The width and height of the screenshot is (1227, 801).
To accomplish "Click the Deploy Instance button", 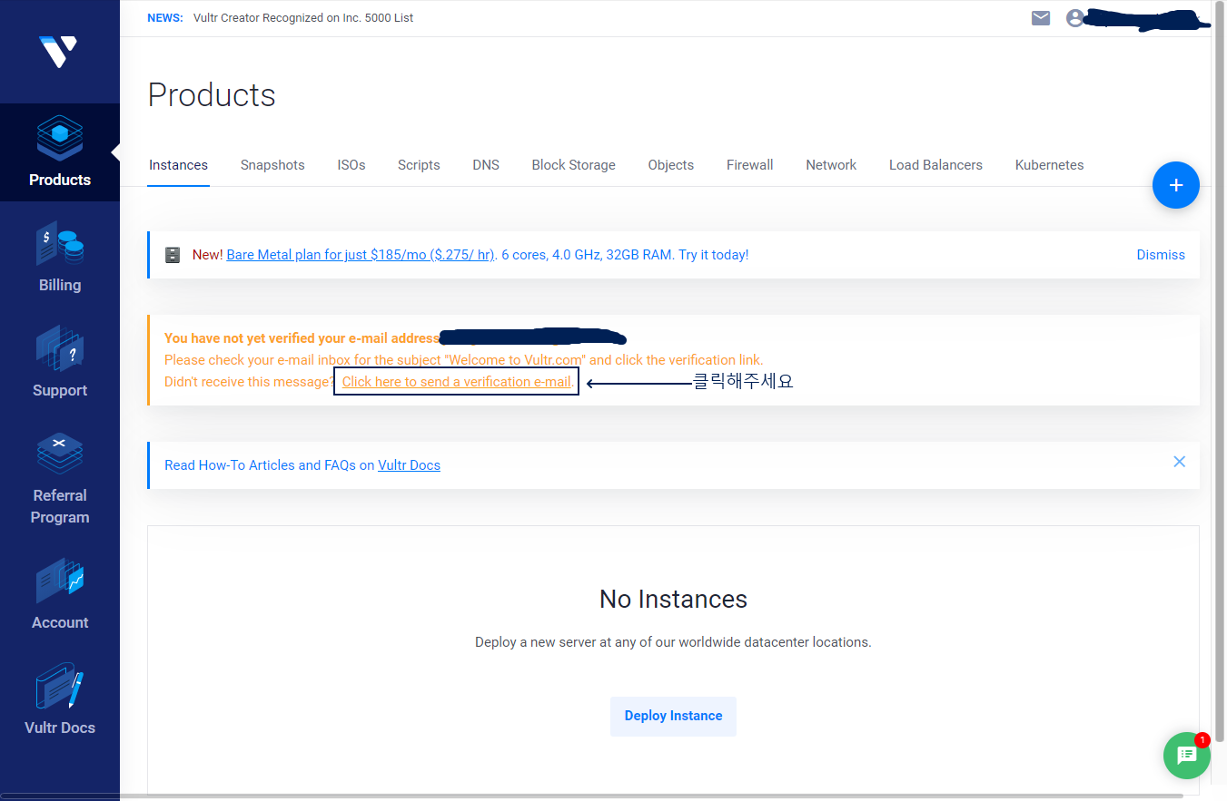I will 673,716.
